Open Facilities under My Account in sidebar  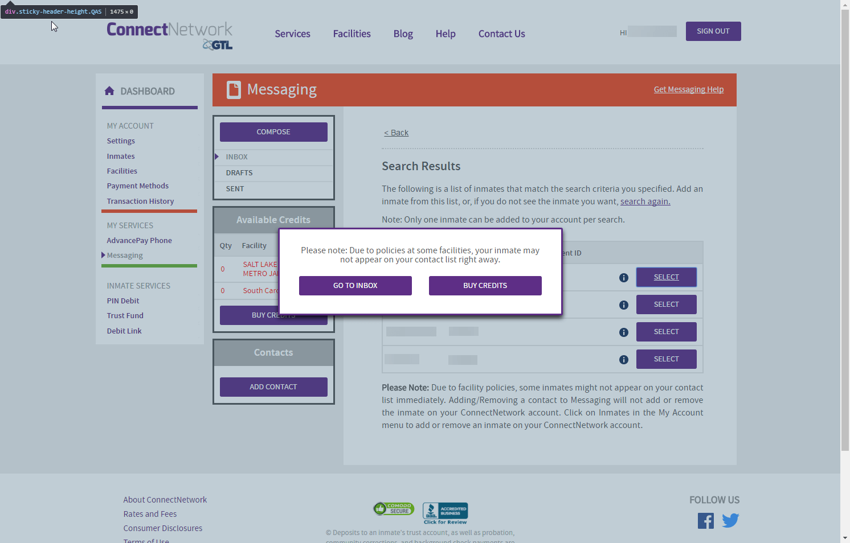tap(122, 171)
